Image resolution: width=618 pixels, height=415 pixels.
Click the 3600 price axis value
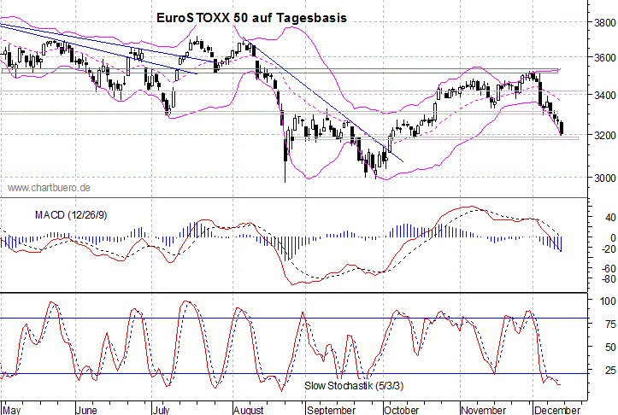click(605, 57)
